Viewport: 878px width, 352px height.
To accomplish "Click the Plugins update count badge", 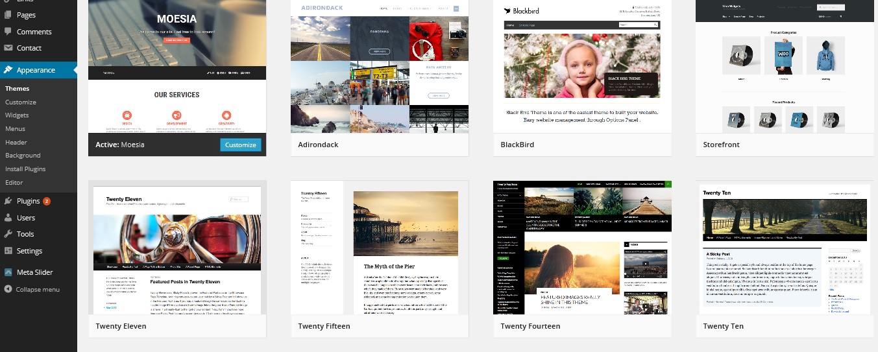I will click(x=47, y=201).
